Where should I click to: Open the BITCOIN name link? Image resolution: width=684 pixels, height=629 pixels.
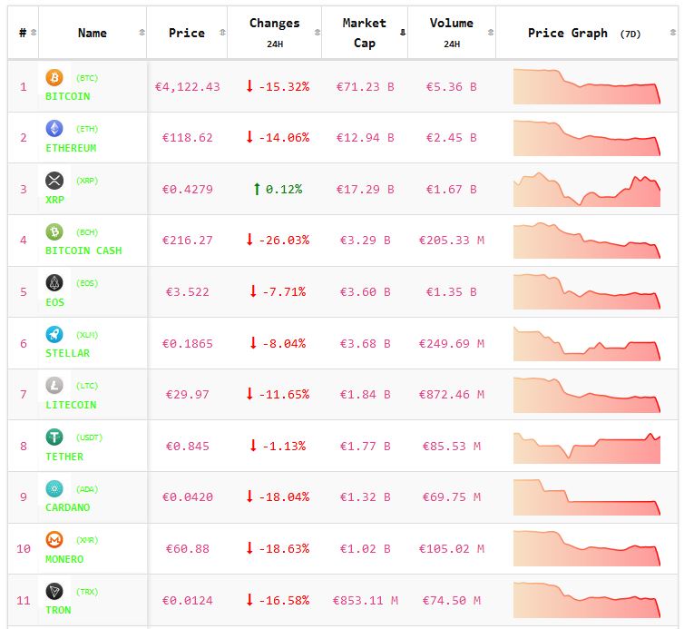(68, 96)
